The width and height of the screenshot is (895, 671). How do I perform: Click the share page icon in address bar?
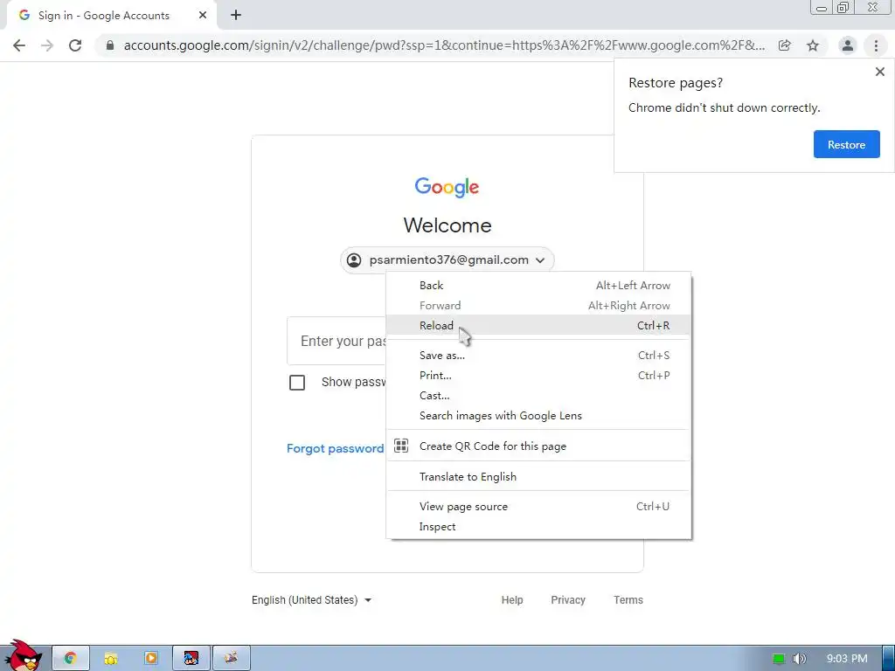tap(785, 45)
